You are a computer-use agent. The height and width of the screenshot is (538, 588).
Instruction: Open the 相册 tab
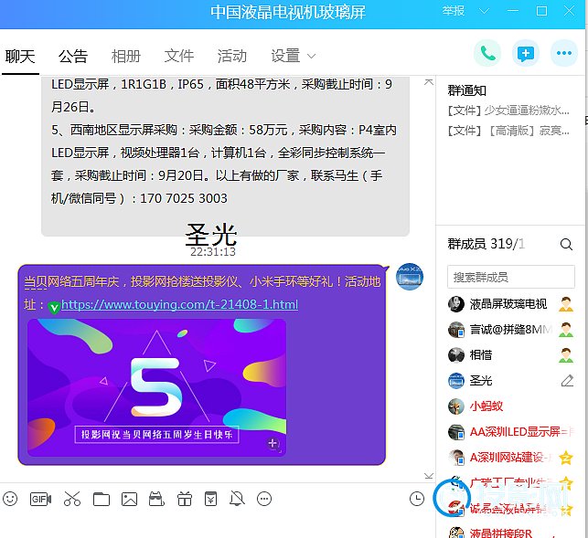125,57
